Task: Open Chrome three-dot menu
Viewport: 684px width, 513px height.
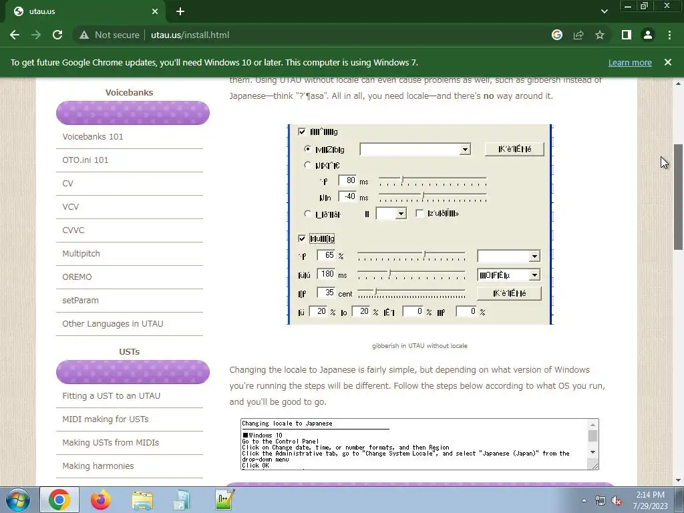Action: (669, 35)
